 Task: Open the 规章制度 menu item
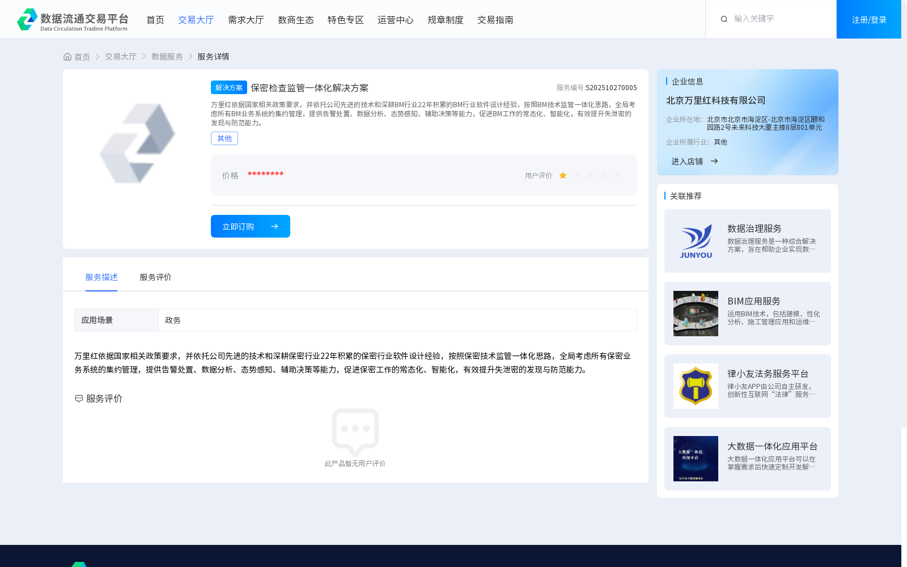(x=446, y=20)
